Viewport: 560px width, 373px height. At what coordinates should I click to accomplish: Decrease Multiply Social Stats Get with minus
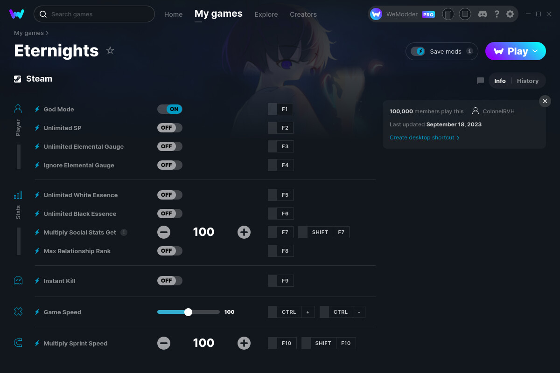pyautogui.click(x=164, y=232)
